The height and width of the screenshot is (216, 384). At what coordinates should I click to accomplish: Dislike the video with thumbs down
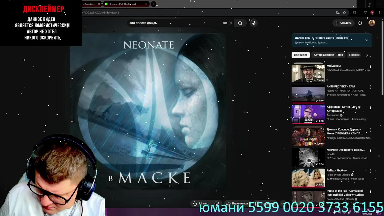click(217, 203)
